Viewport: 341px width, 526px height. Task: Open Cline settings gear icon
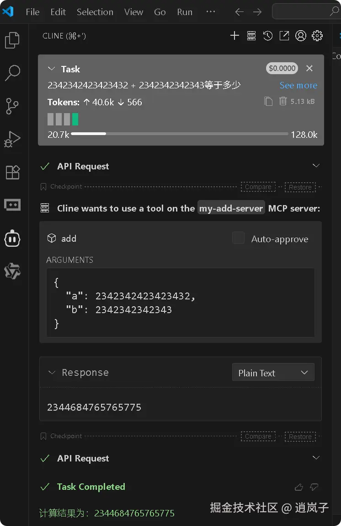pyautogui.click(x=317, y=36)
